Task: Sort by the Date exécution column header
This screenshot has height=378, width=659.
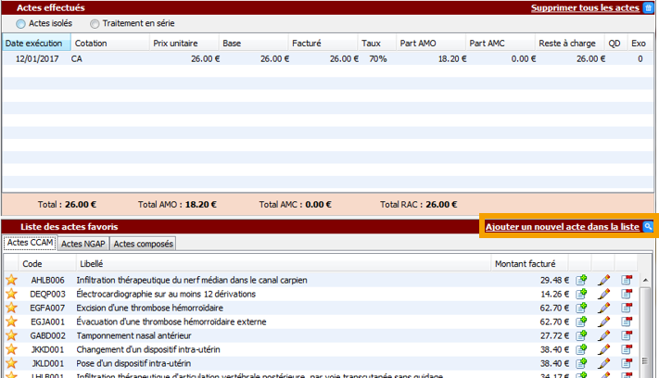Action: click(x=35, y=43)
